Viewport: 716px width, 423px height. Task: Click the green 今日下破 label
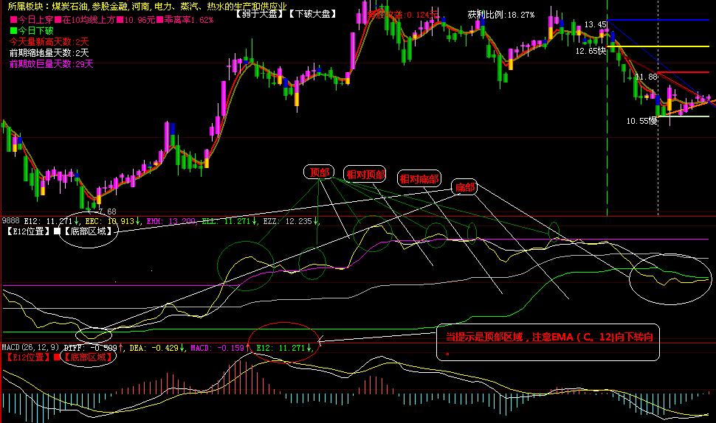[32, 30]
